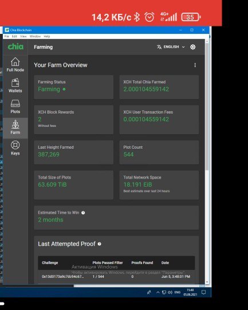Click the total farmed value 2.000104559142
The height and width of the screenshot is (310, 248).
(146, 89)
